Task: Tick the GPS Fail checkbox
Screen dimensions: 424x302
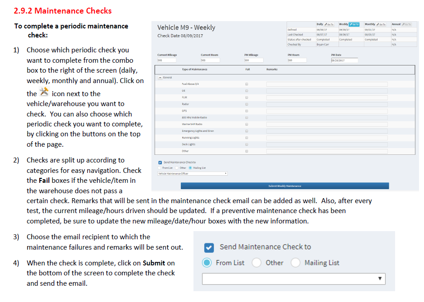Action: click(247, 111)
